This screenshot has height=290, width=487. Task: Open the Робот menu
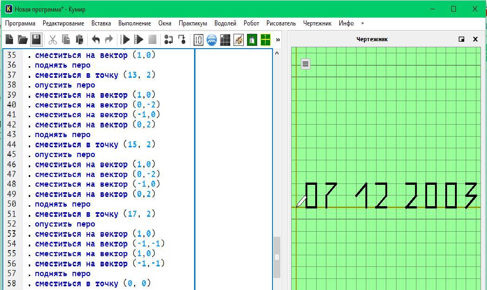tap(251, 23)
